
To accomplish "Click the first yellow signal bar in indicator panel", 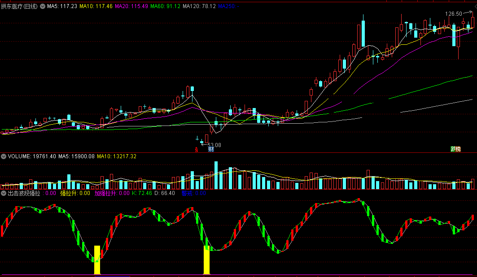I will coord(97,260).
